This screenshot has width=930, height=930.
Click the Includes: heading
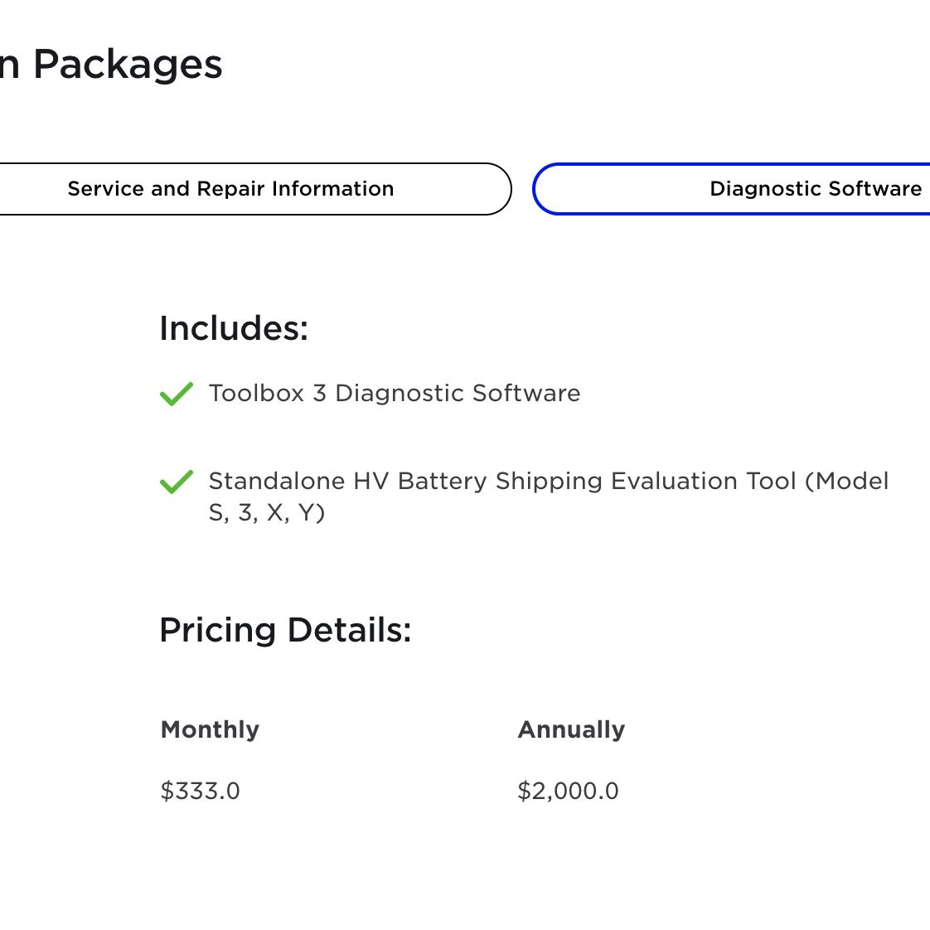[x=234, y=328]
